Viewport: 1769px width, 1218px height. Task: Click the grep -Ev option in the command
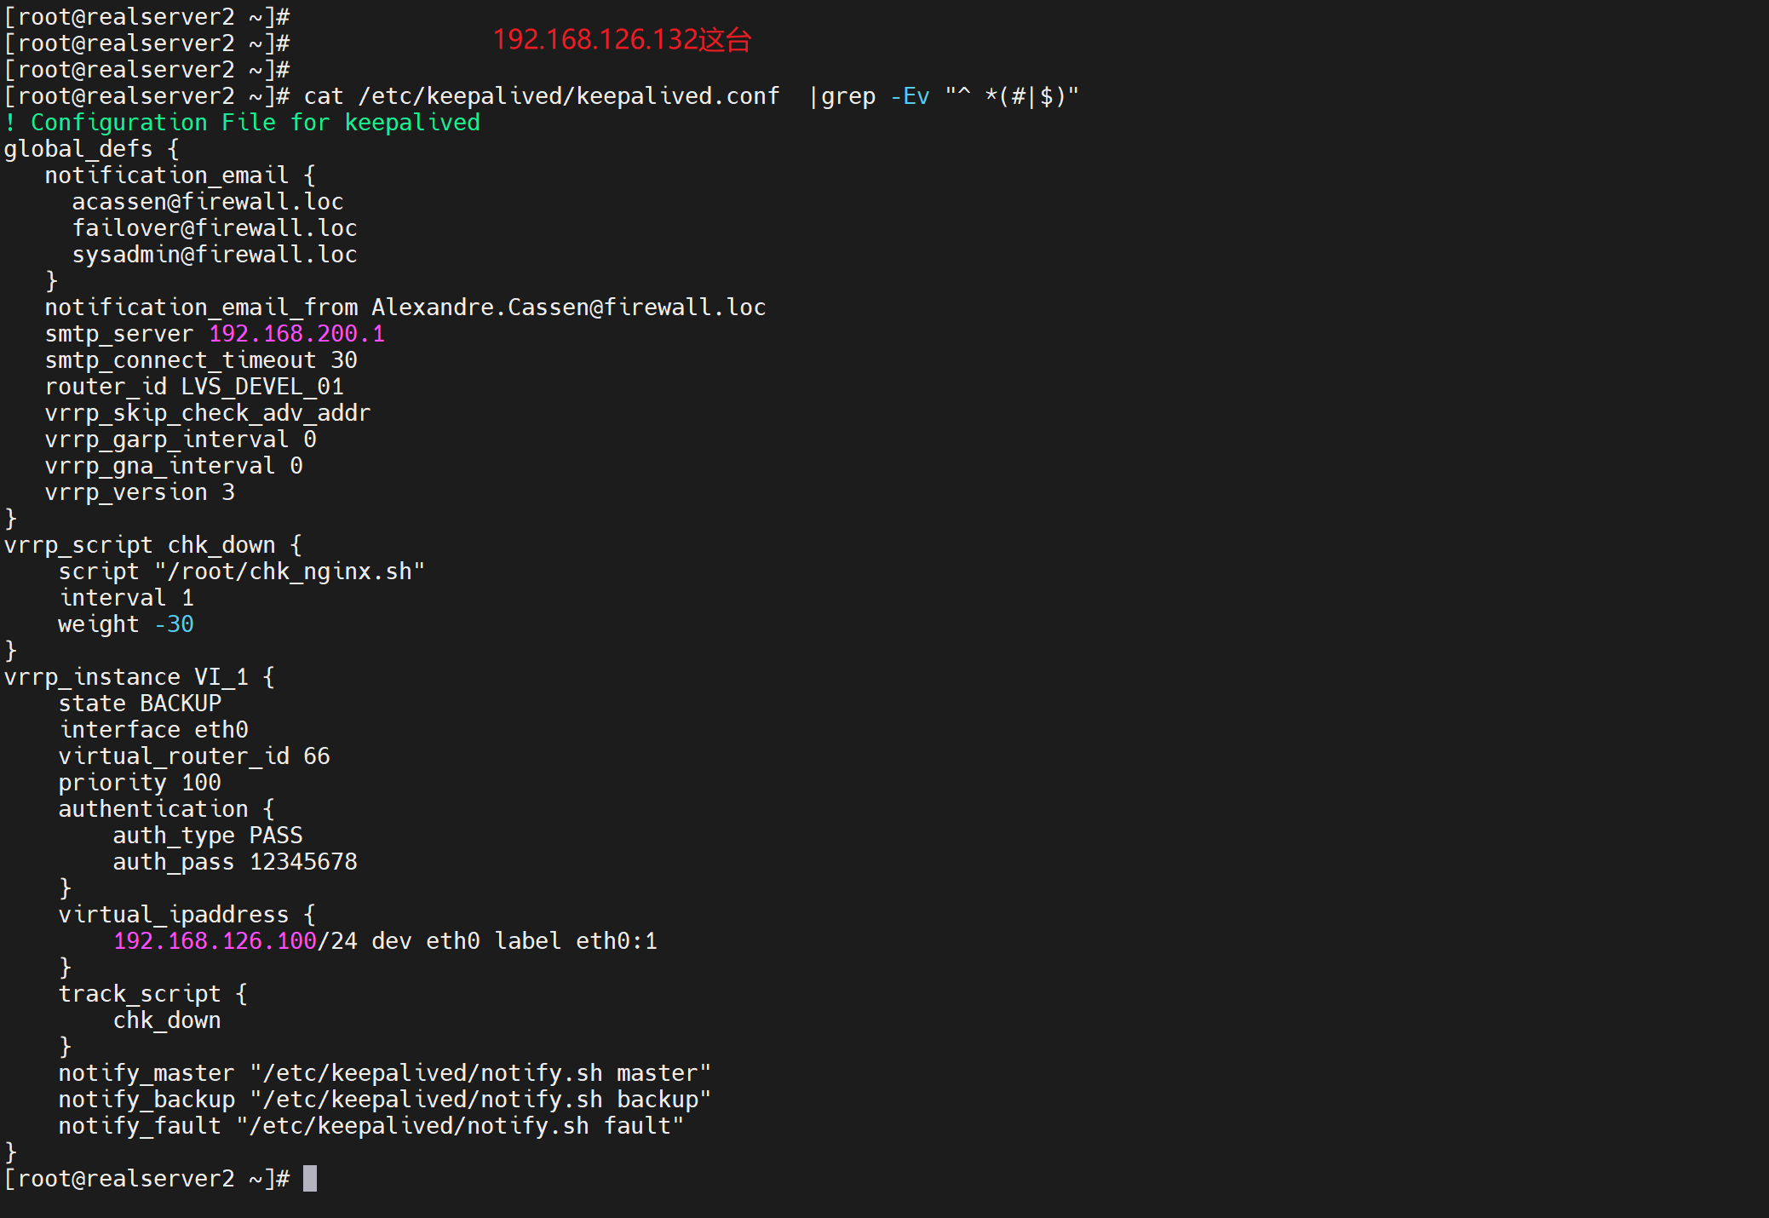pyautogui.click(x=910, y=96)
